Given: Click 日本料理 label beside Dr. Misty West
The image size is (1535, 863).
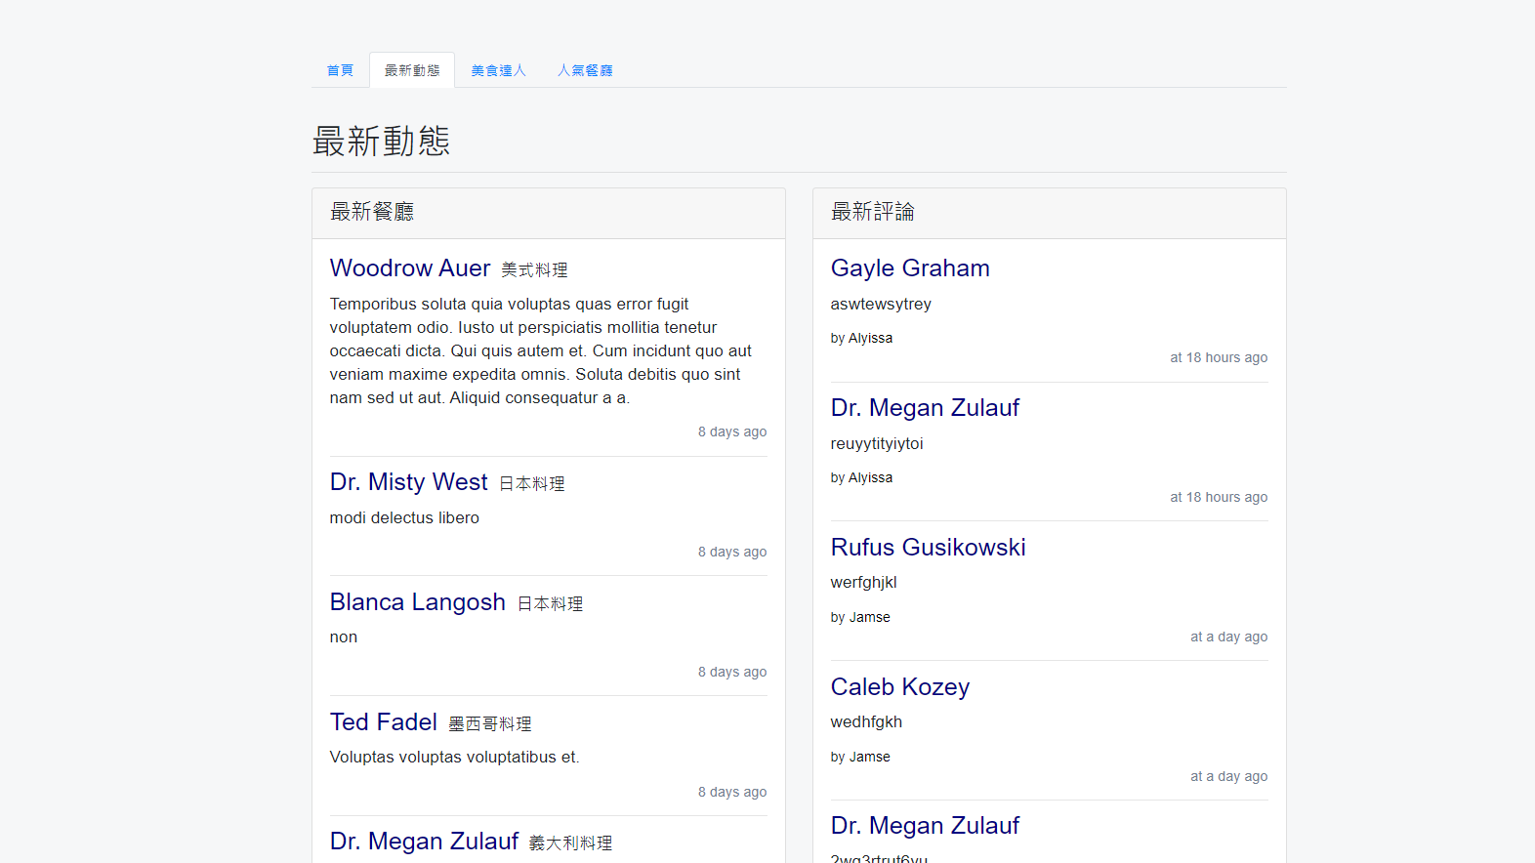Looking at the screenshot, I should [532, 484].
